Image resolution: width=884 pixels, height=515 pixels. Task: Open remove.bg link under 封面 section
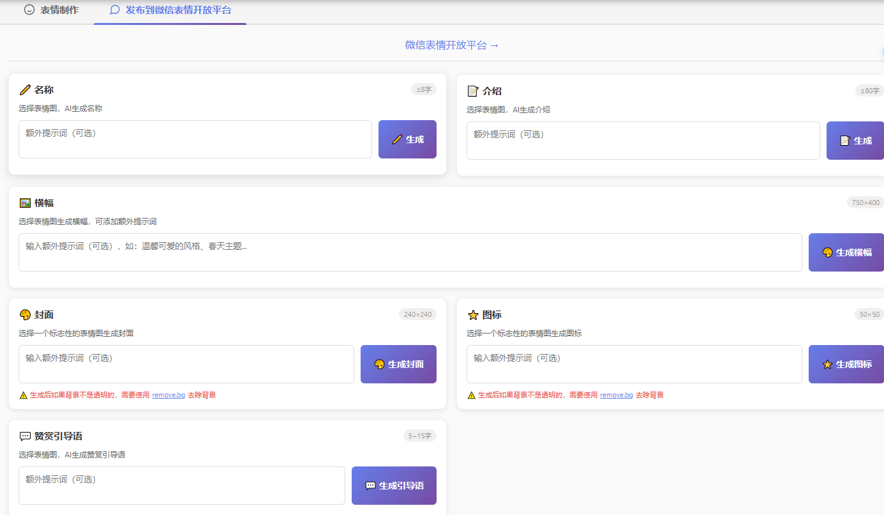(x=169, y=396)
